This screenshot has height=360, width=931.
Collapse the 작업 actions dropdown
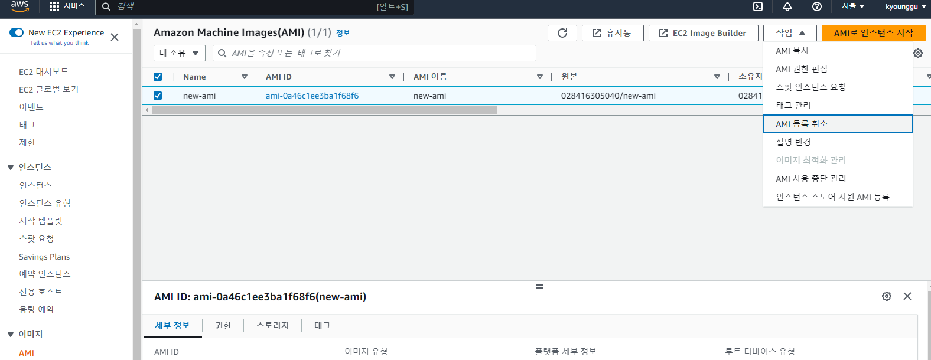pyautogui.click(x=790, y=33)
